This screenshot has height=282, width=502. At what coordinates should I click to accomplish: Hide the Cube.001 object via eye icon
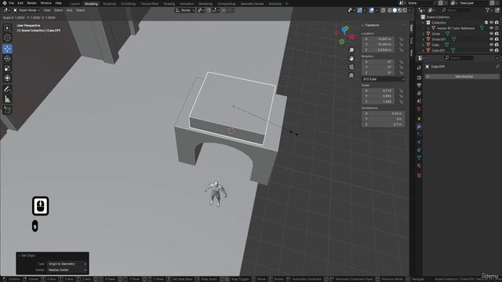491,50
